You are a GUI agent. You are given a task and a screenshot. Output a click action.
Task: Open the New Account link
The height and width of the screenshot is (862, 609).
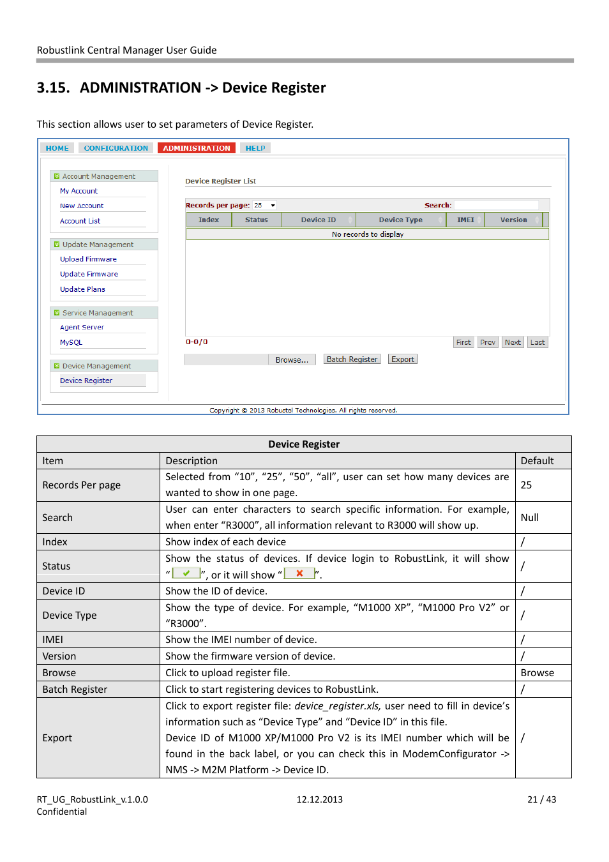point(82,206)
